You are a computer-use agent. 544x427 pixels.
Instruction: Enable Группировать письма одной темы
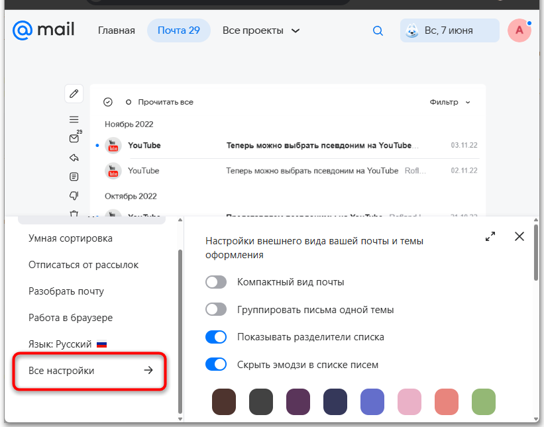(216, 309)
